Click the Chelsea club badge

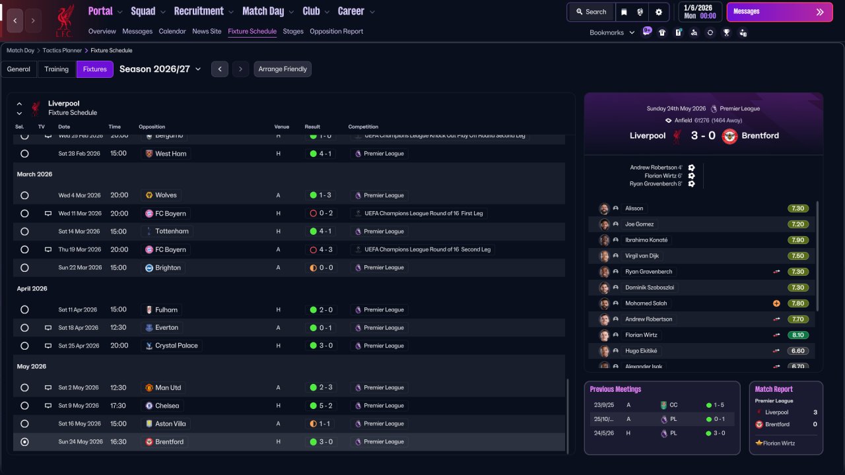pos(149,406)
